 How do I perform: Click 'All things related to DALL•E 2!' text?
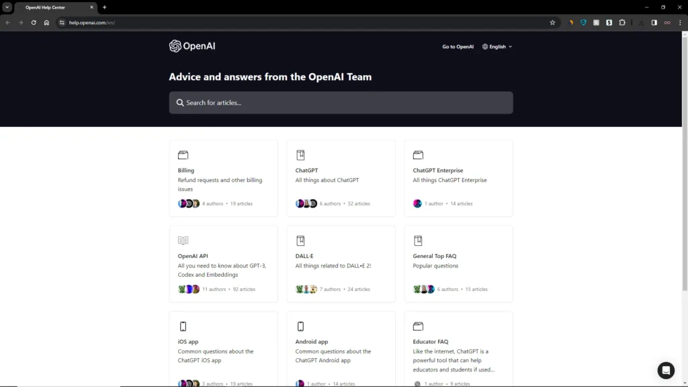[333, 265]
